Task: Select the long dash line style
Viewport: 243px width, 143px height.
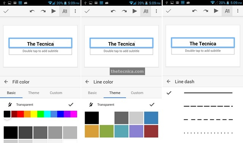Action: tap(208, 106)
